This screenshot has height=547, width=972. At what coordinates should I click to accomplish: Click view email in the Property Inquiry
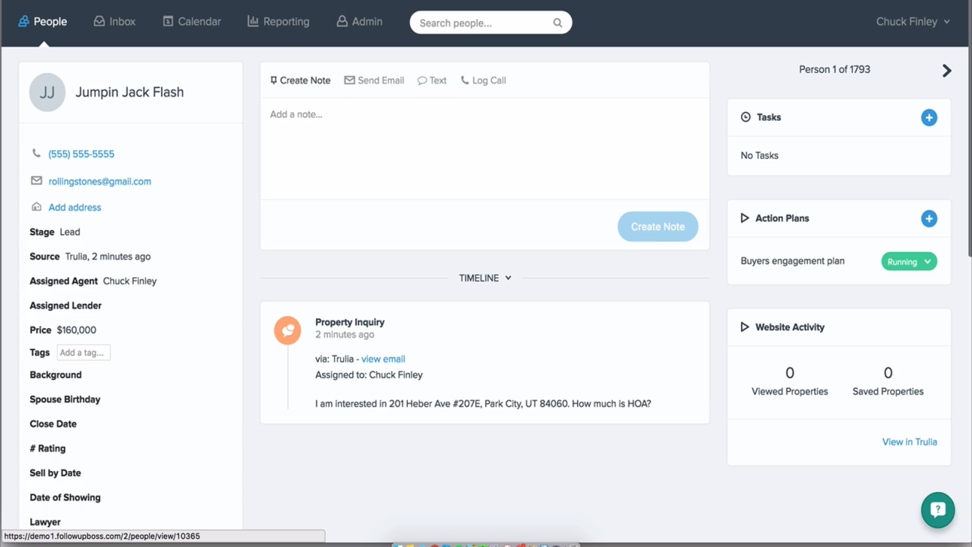coord(383,359)
